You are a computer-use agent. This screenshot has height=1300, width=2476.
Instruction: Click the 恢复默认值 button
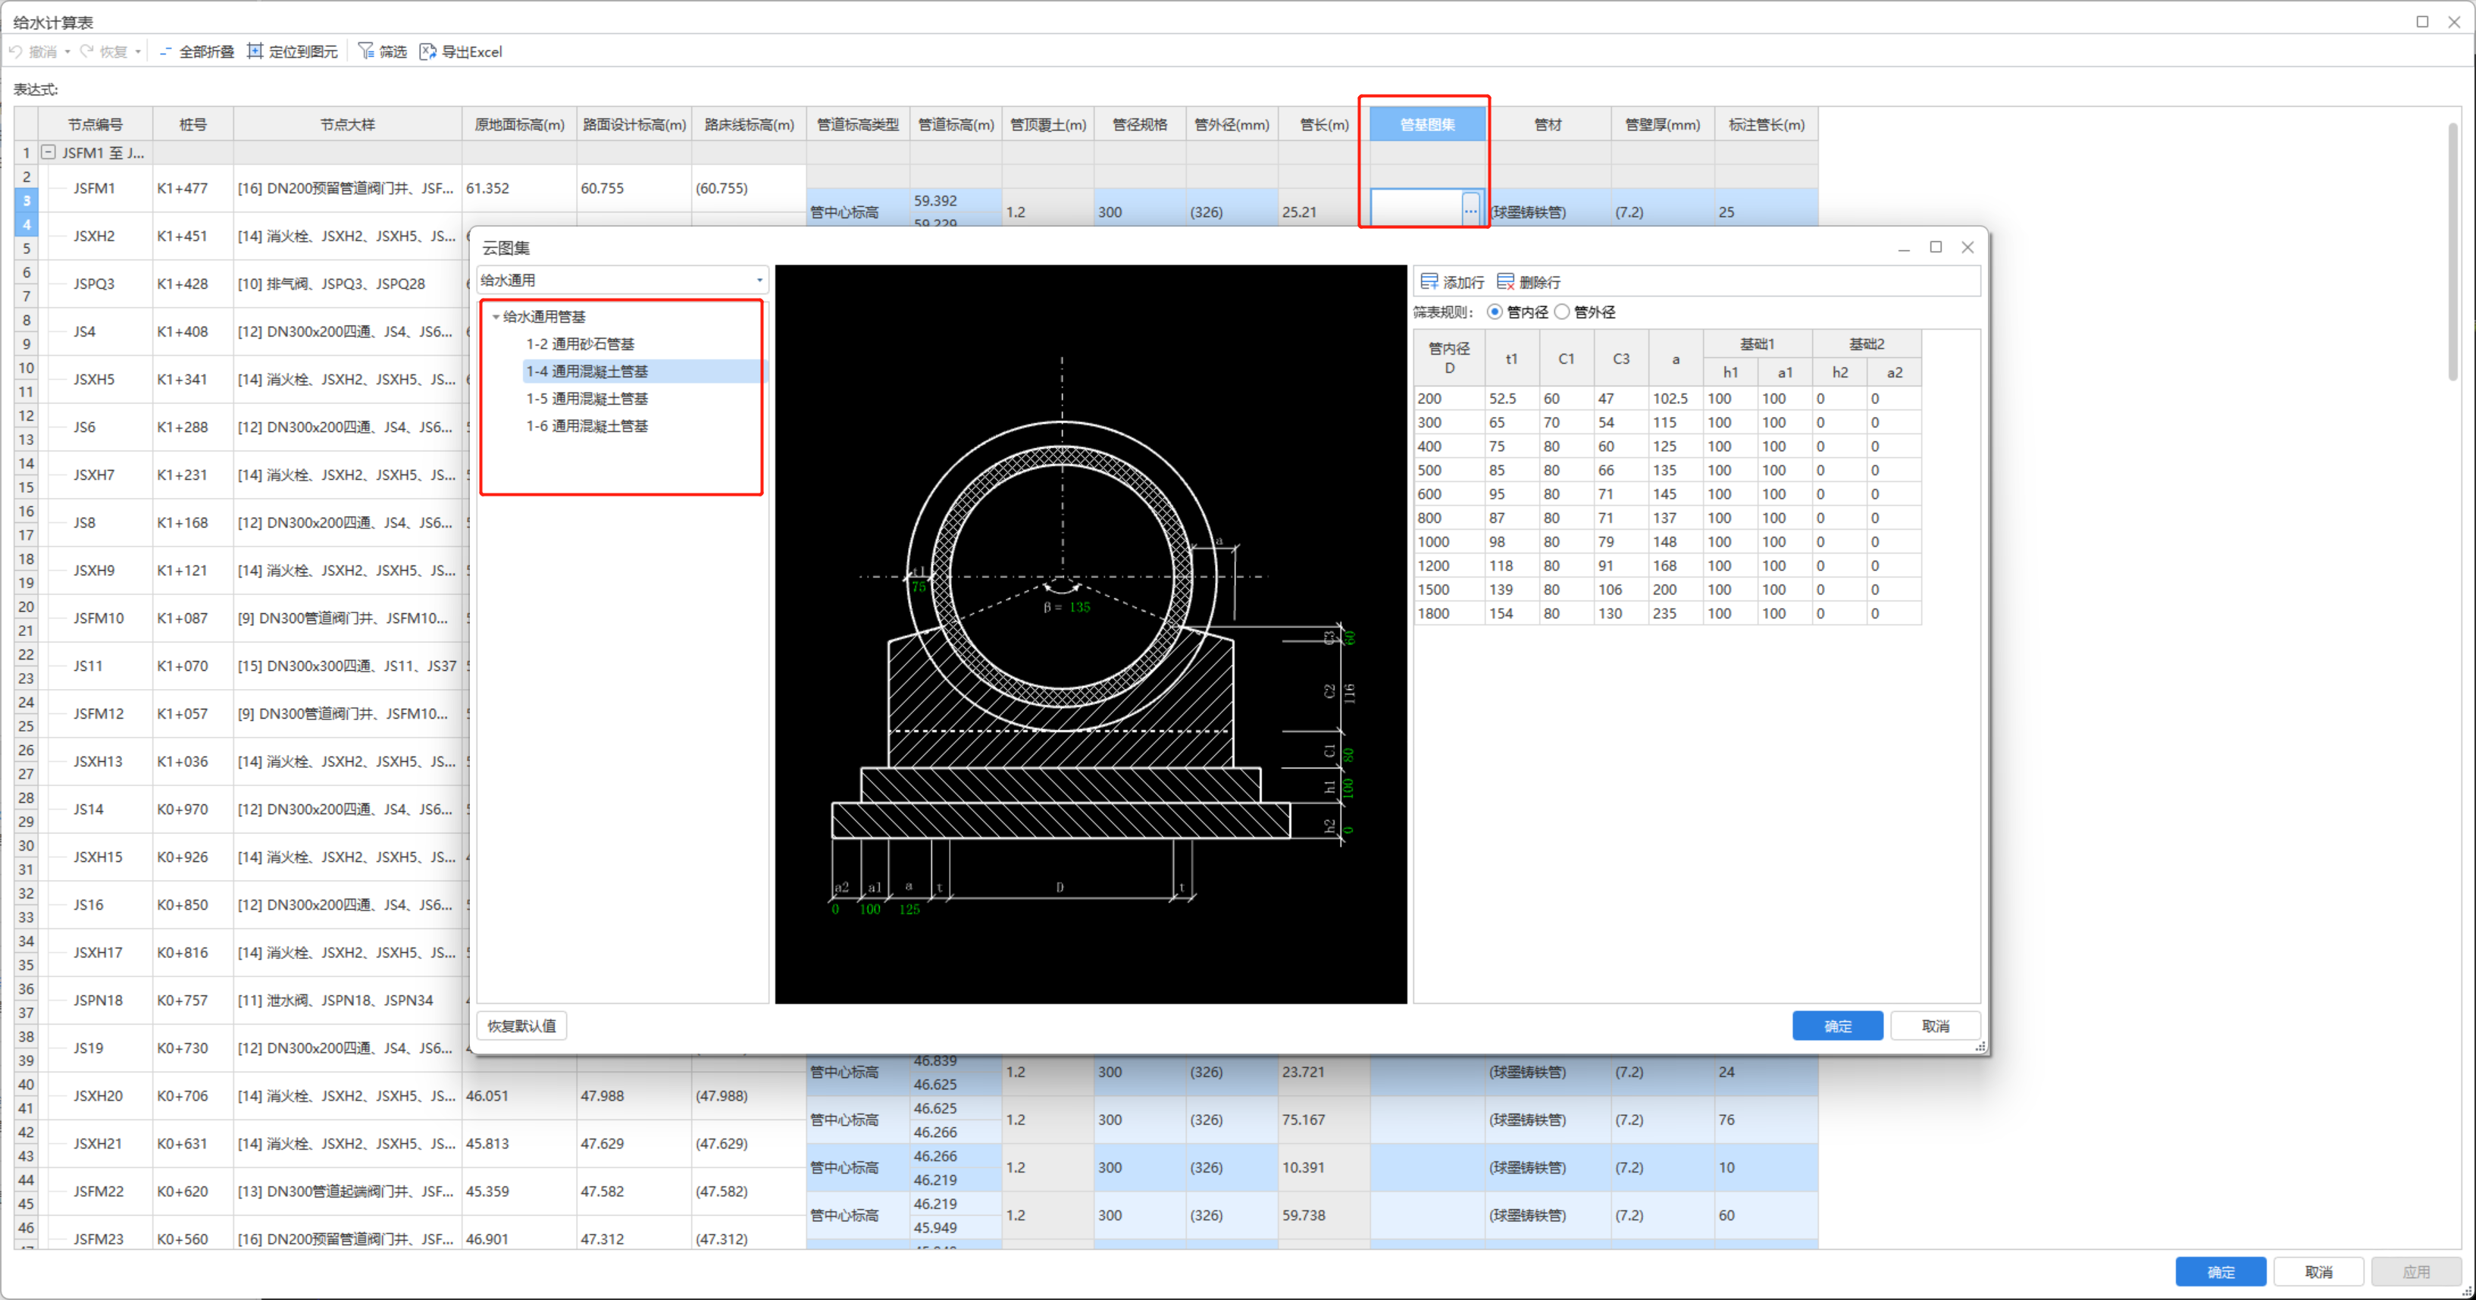coord(522,1026)
